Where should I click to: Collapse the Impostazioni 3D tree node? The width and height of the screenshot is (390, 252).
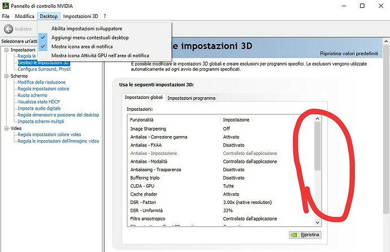[6, 50]
